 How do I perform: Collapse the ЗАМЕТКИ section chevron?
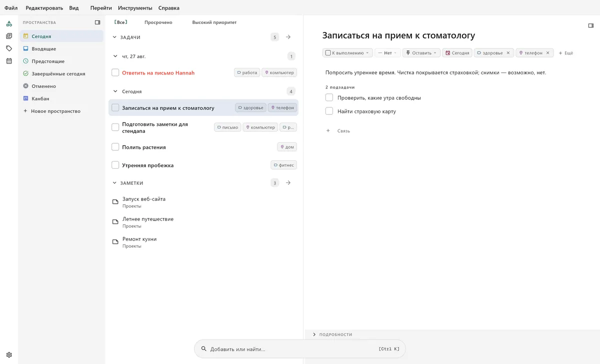[114, 183]
